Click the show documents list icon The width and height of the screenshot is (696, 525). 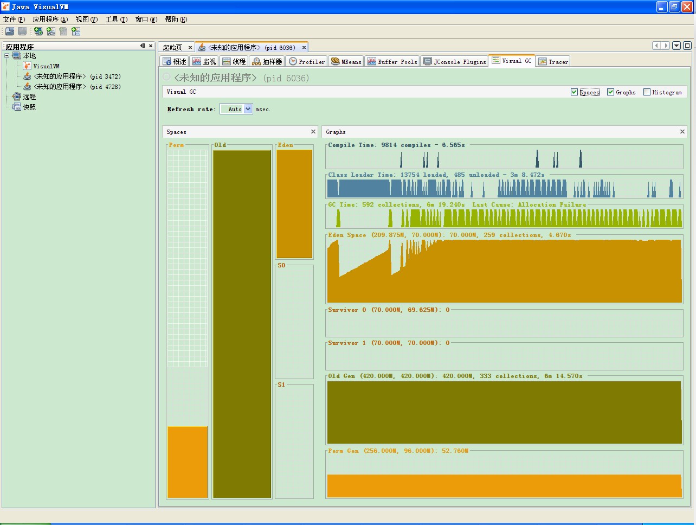pyautogui.click(x=676, y=46)
